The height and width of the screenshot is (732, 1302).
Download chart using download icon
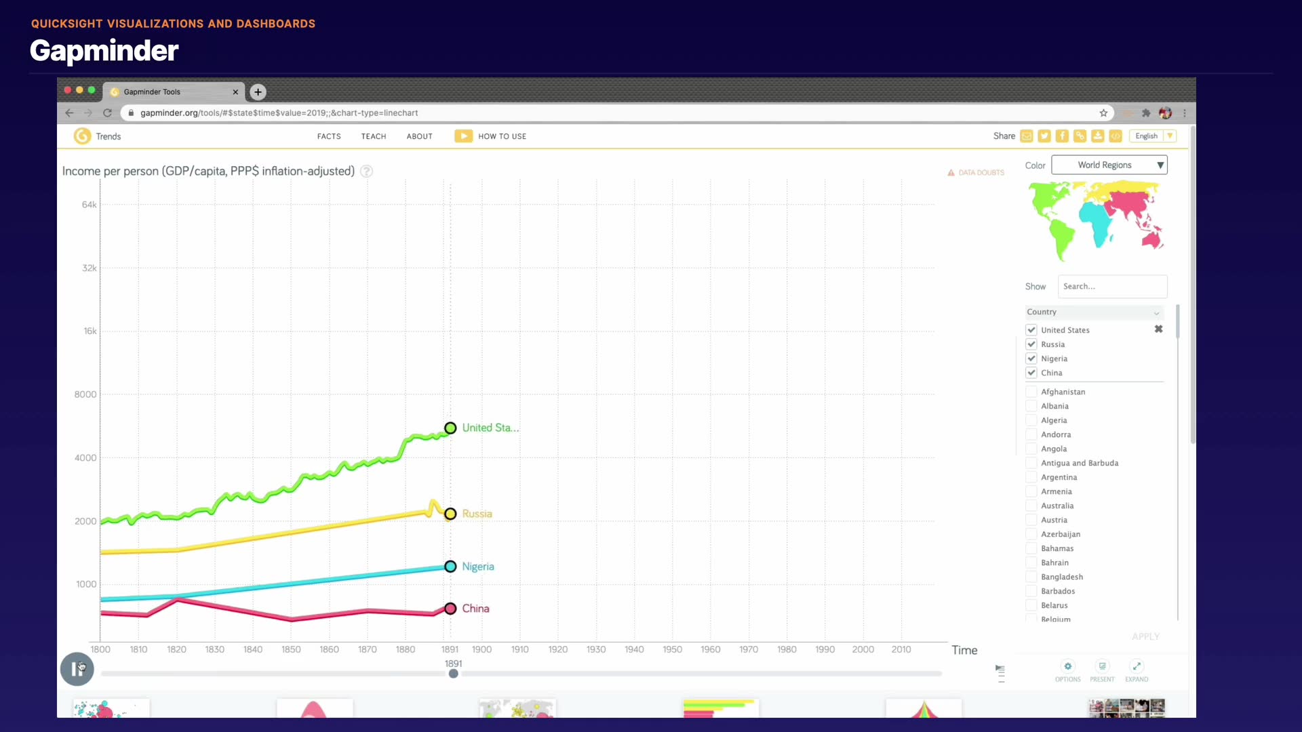pyautogui.click(x=1097, y=136)
